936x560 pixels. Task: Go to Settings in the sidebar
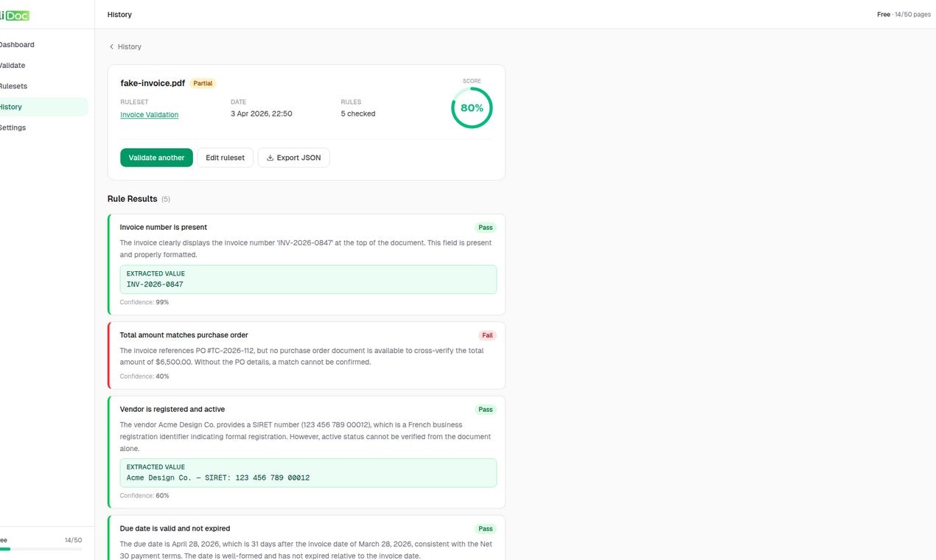tap(13, 127)
